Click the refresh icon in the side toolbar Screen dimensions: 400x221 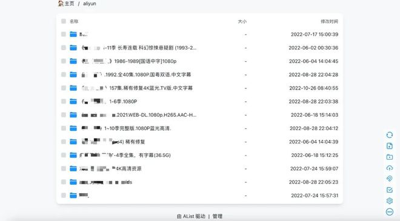point(390,135)
